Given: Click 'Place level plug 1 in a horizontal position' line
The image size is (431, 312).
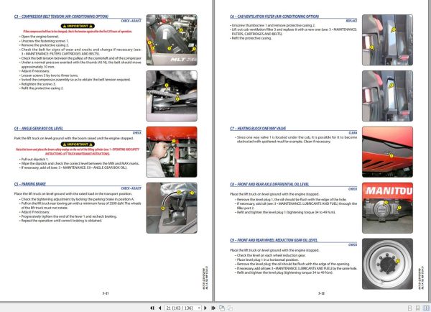Looking at the screenshot, I should (267, 260).
